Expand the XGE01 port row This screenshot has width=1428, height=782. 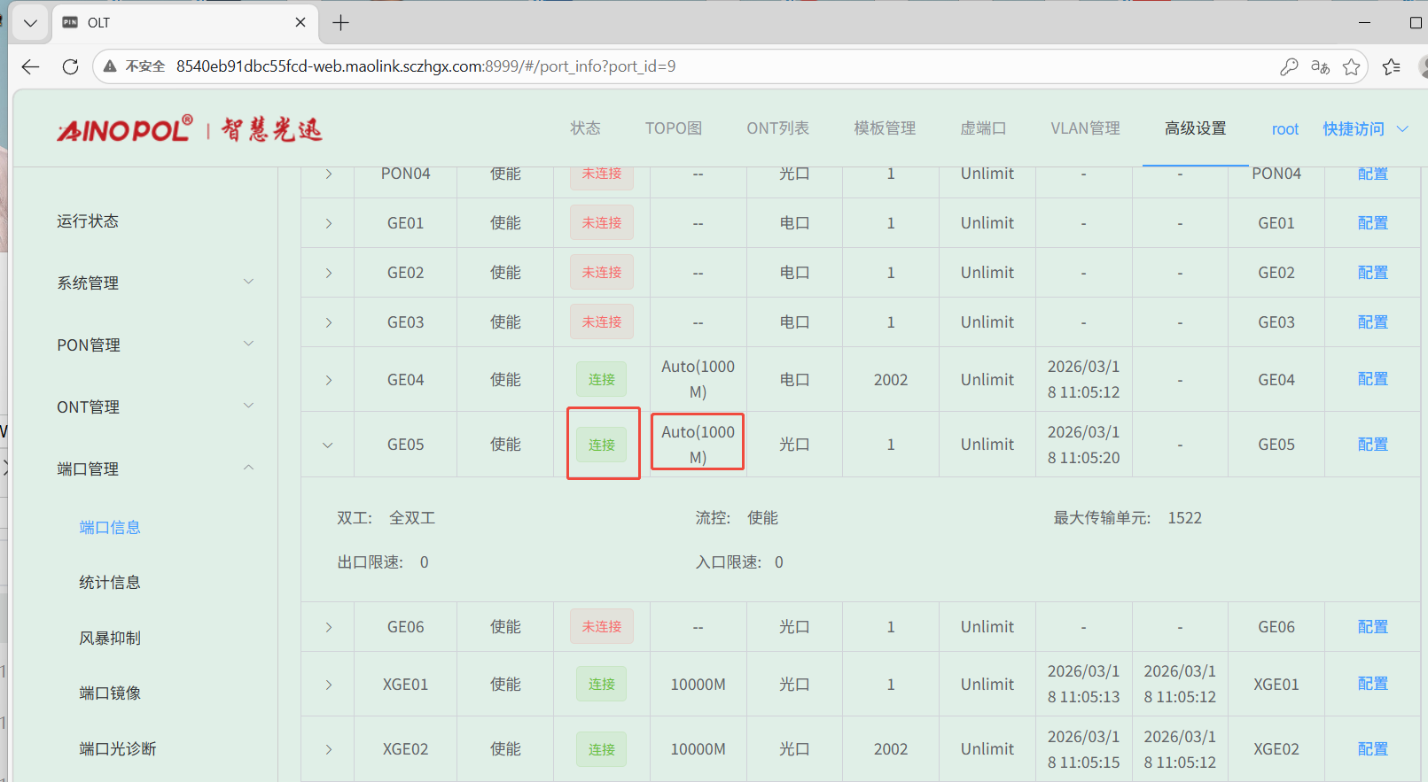[328, 685]
